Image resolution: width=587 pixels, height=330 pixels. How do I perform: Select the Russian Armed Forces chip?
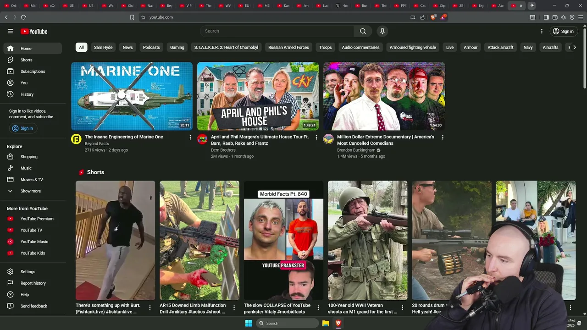click(288, 47)
